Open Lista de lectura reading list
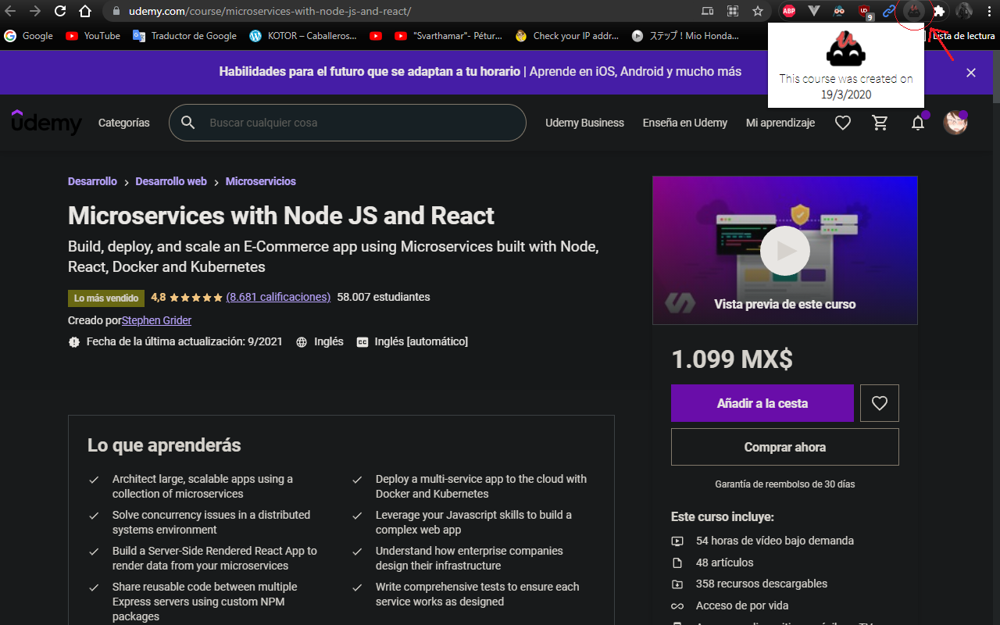The width and height of the screenshot is (1000, 625). click(x=962, y=36)
